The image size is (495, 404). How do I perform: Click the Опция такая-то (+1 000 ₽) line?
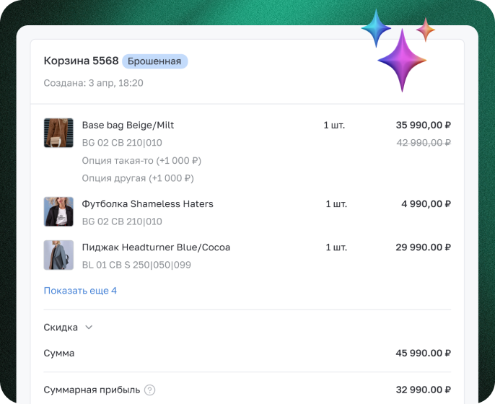tap(141, 160)
